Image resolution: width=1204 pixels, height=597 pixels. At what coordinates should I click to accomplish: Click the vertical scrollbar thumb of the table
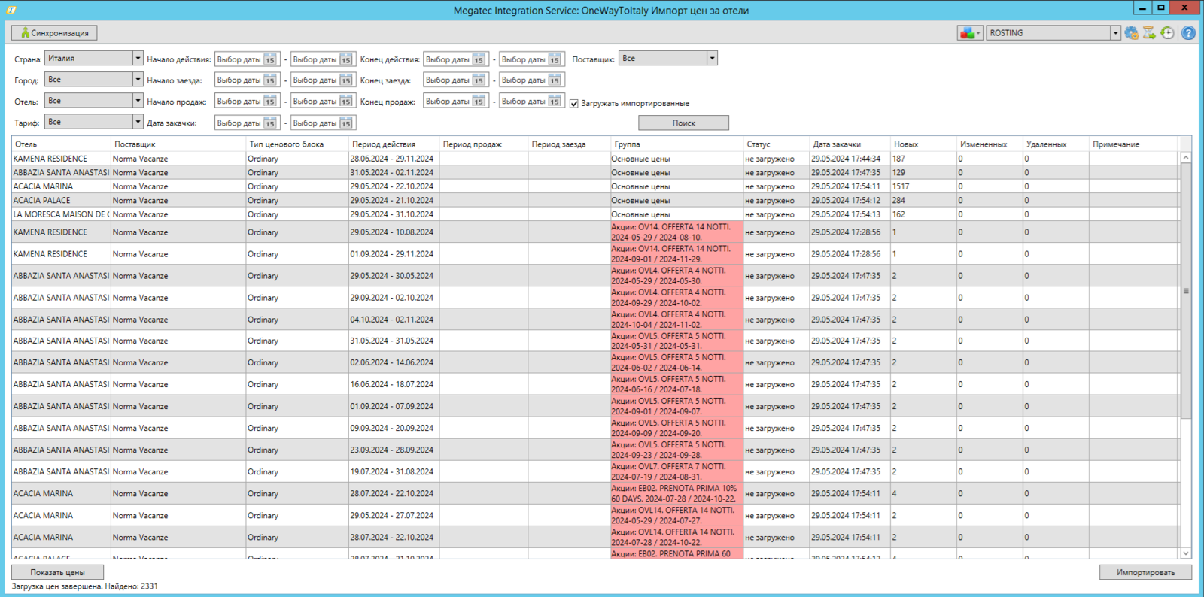[x=1186, y=290]
